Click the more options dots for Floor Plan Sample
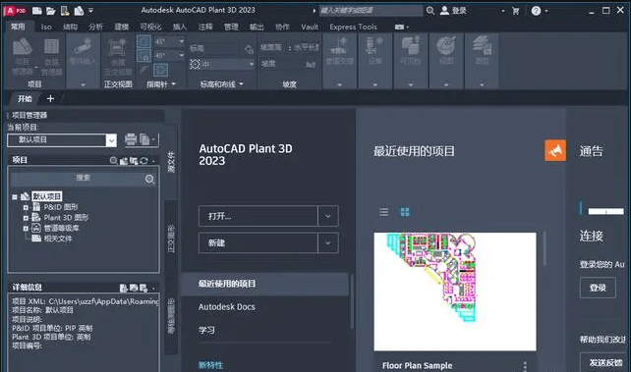Viewport: 631px width, 372px height. pos(525,365)
